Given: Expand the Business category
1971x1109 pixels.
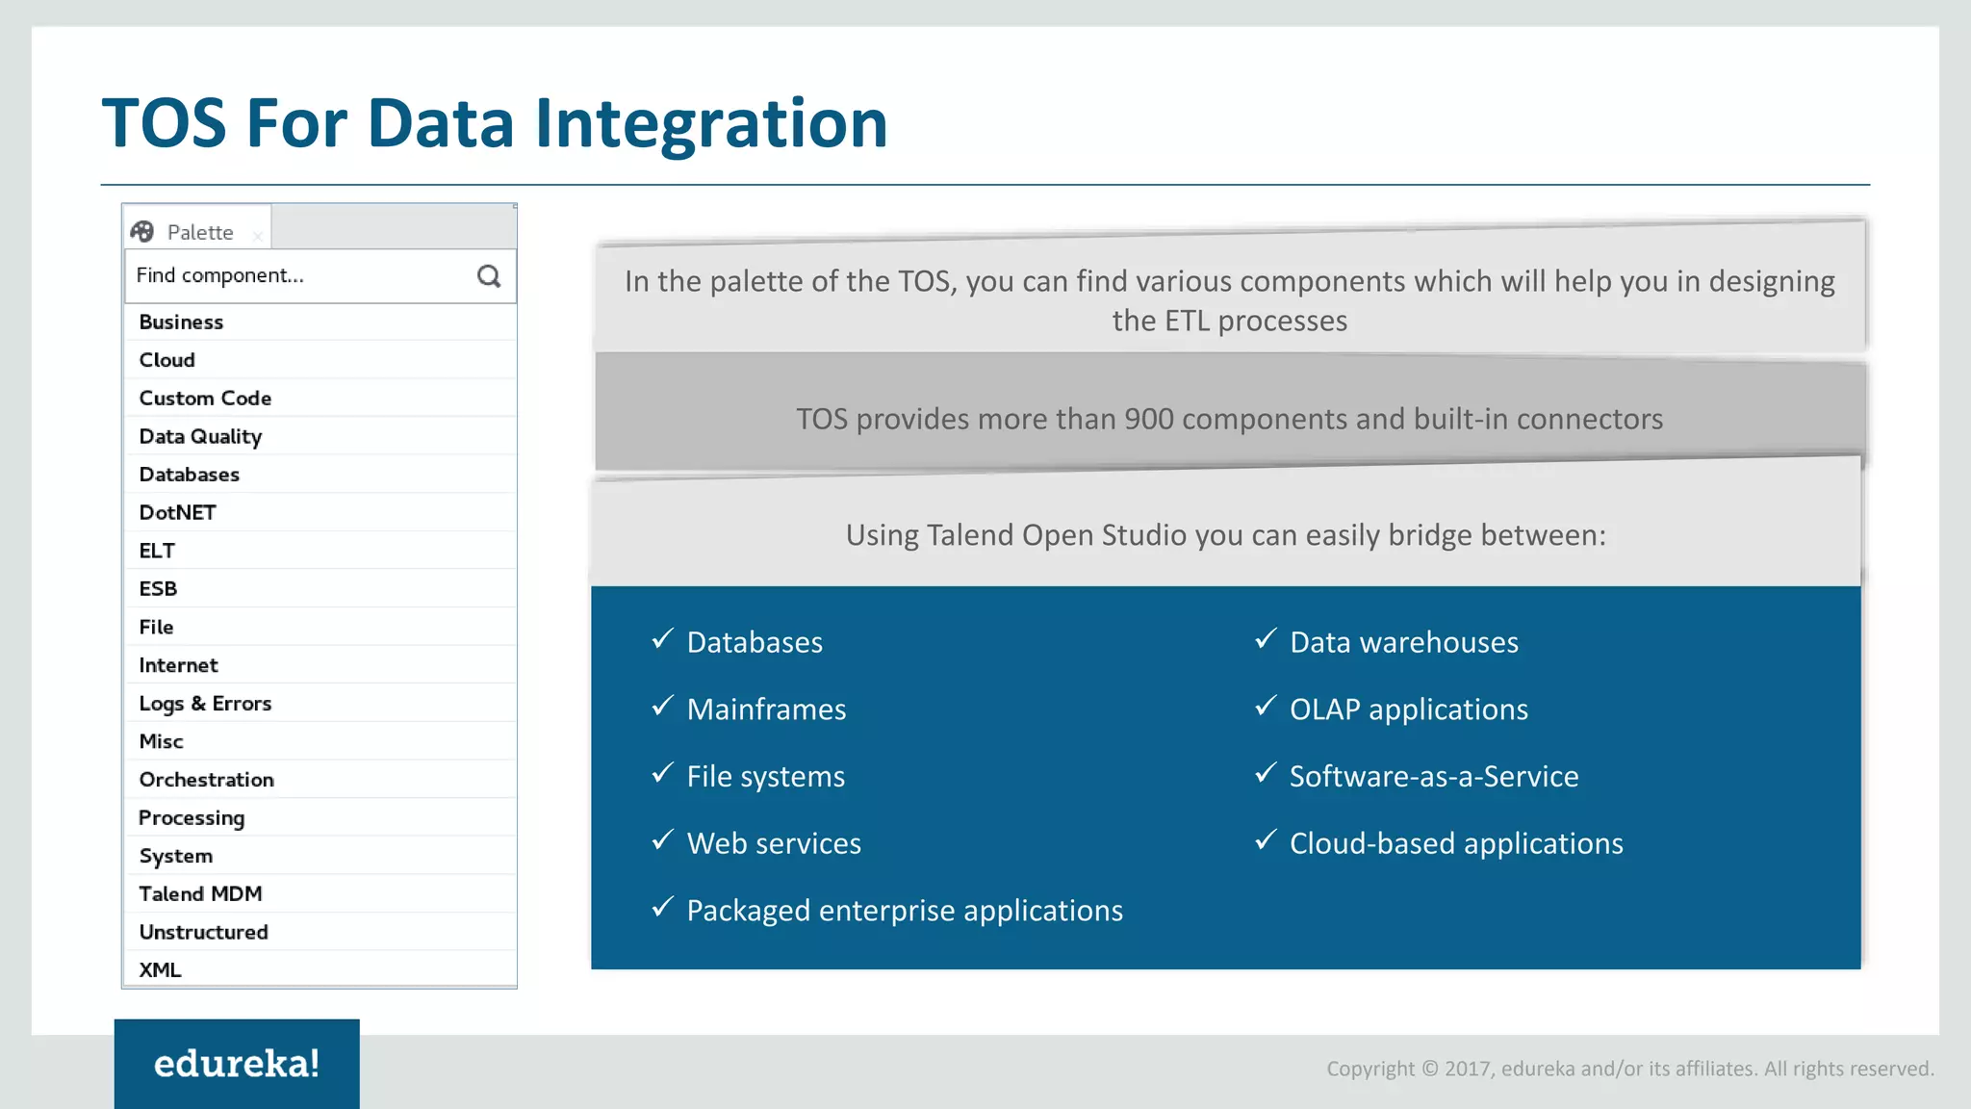Looking at the screenshot, I should (x=181, y=322).
